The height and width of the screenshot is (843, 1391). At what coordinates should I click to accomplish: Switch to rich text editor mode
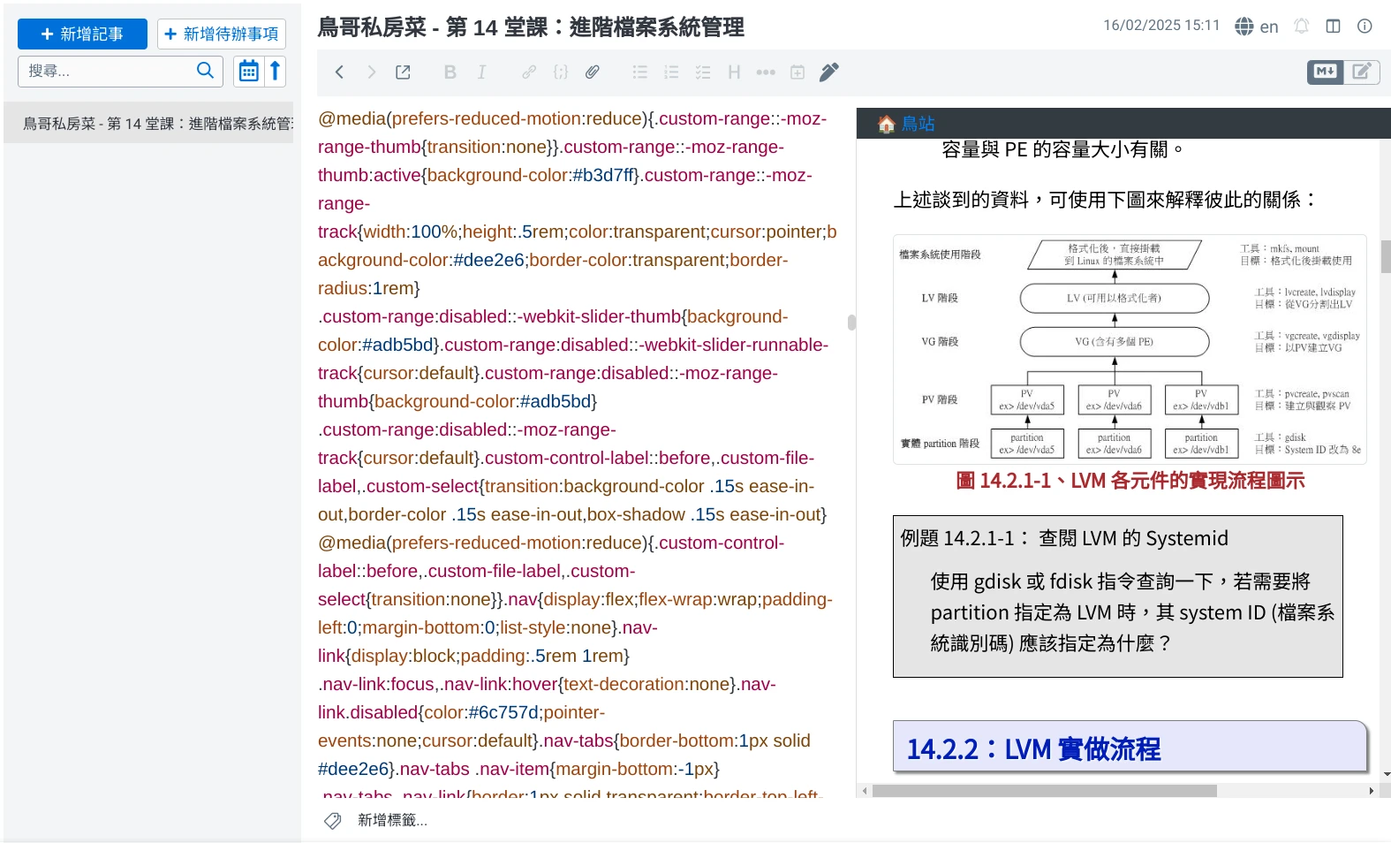tap(1361, 72)
